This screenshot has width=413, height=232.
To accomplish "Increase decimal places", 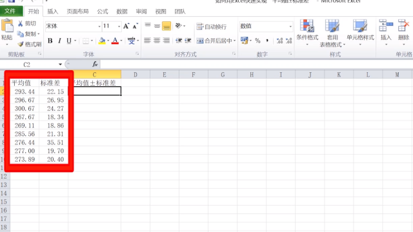I will [279, 41].
